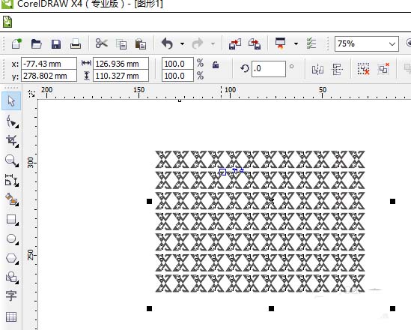Click the bottom-left selection handle
411x330 pixels.
(149, 308)
